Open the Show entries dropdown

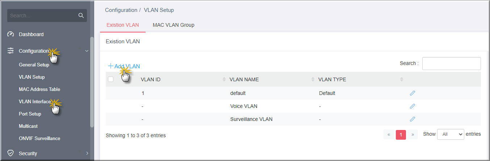tap(450, 134)
